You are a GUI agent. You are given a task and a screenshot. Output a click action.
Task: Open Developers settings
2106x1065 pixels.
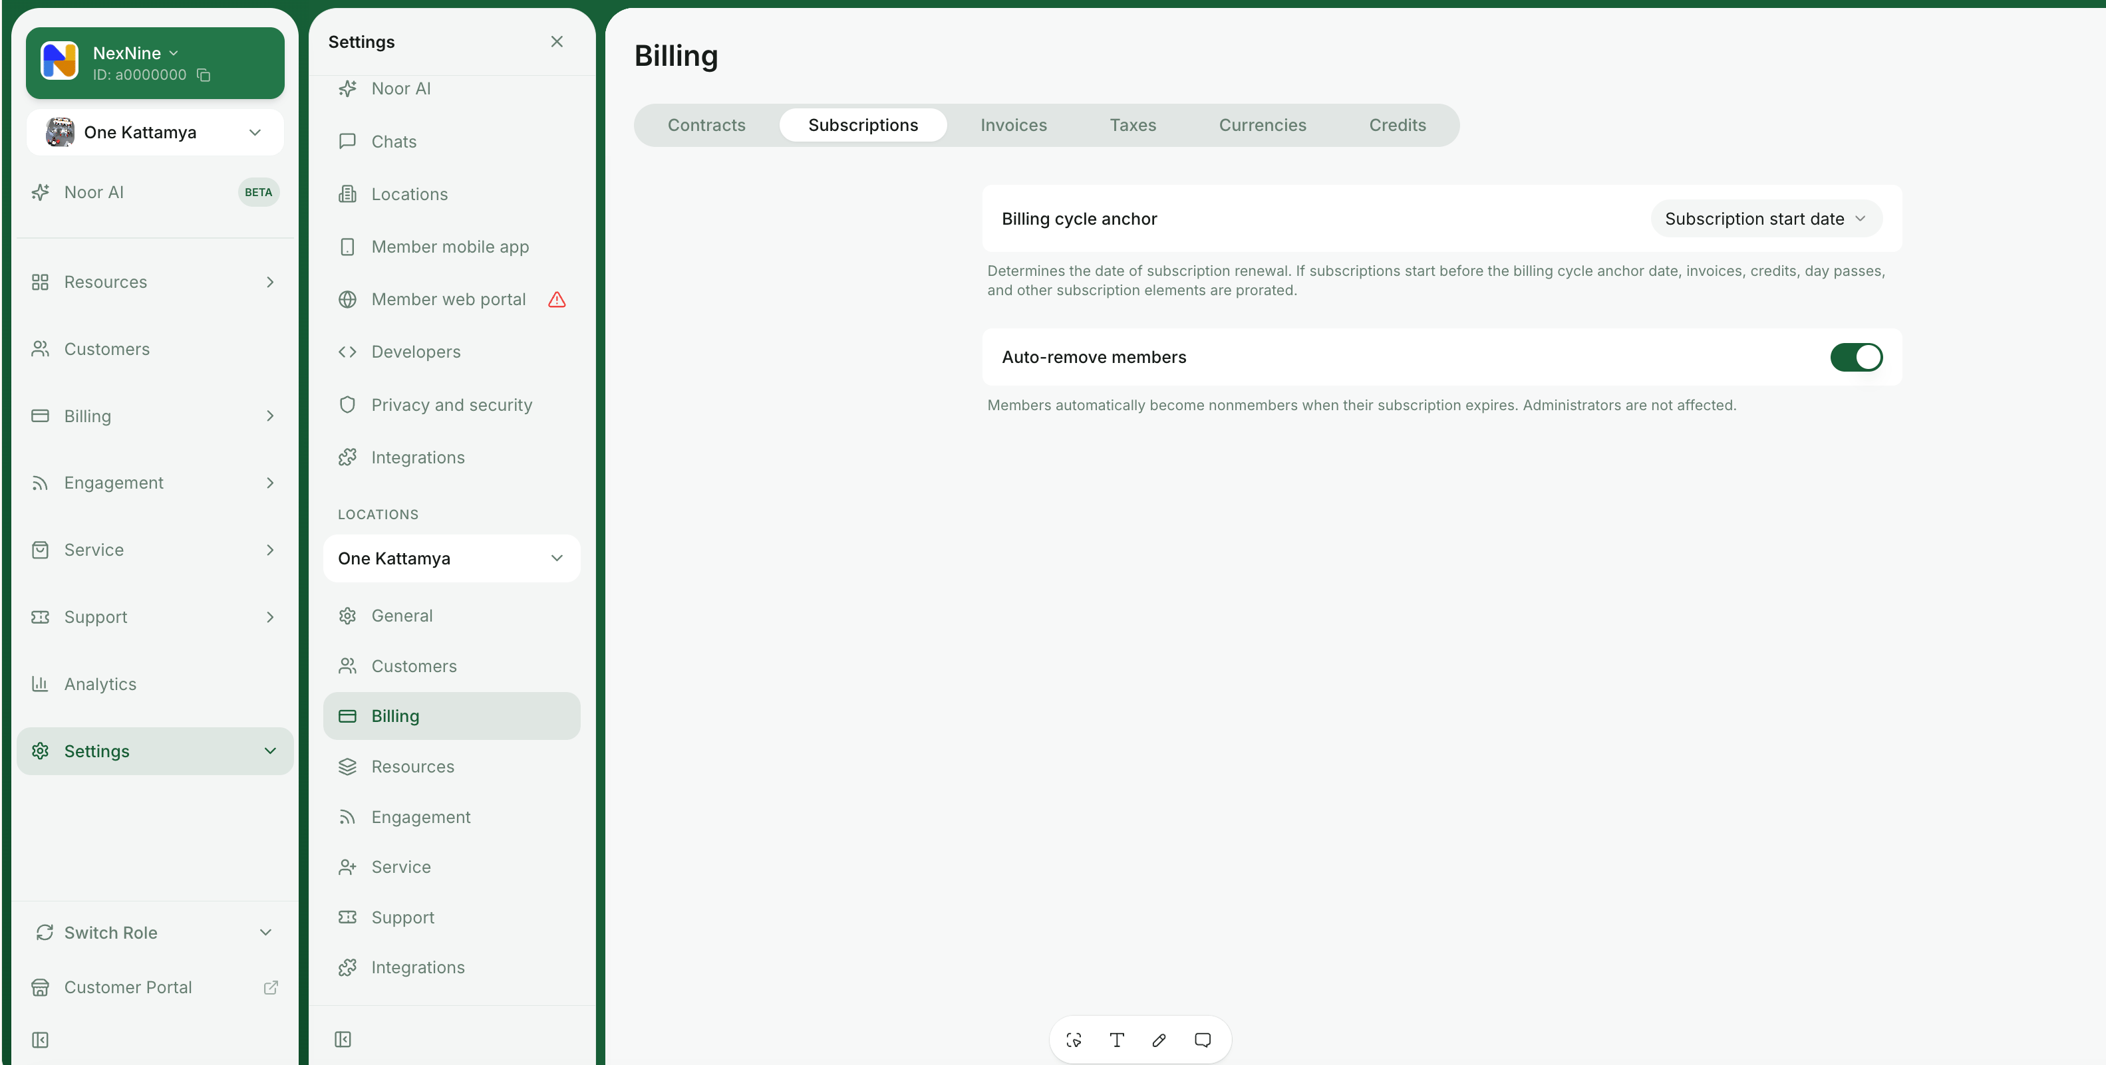pyautogui.click(x=451, y=352)
